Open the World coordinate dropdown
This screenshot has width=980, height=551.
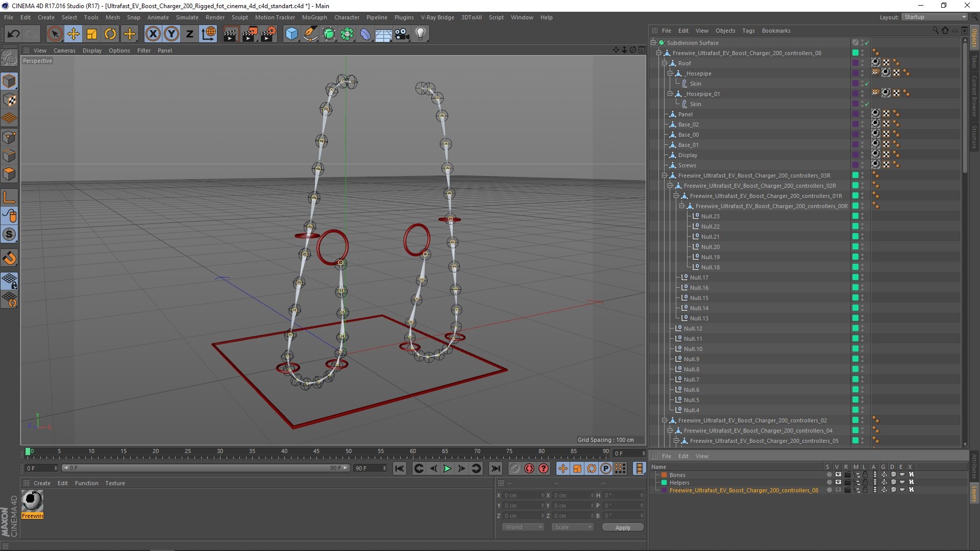point(523,527)
